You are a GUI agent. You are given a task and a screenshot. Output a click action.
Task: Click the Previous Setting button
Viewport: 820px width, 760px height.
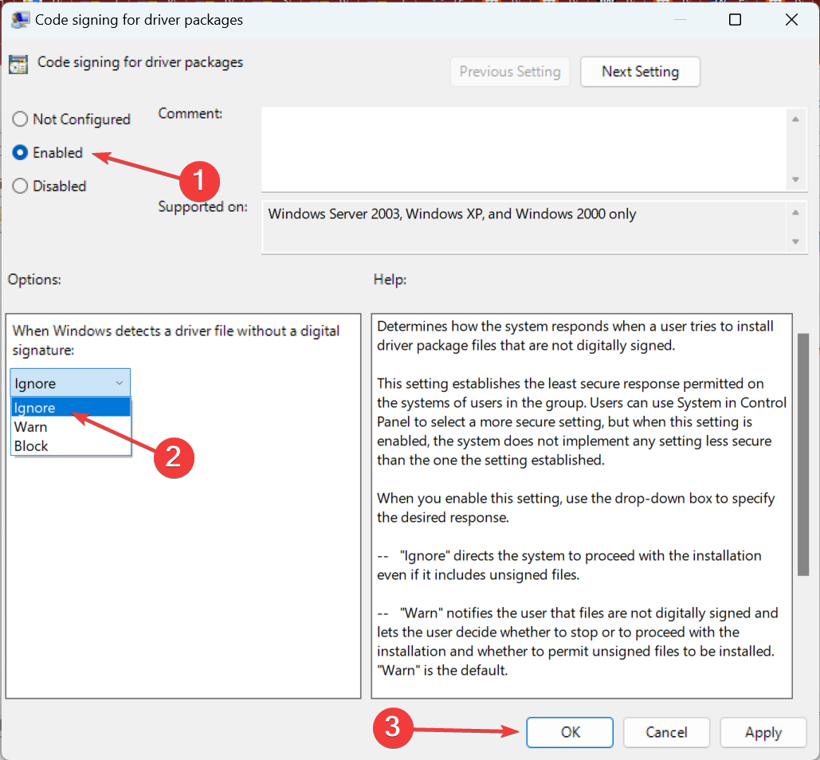(510, 72)
